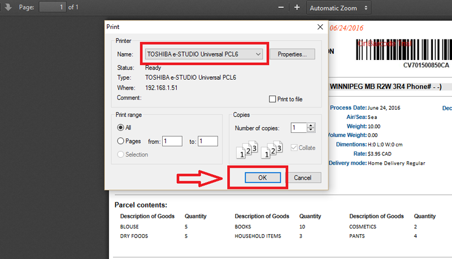Click BOOKS in parcel contents
The width and height of the screenshot is (452, 259).
tap(243, 227)
